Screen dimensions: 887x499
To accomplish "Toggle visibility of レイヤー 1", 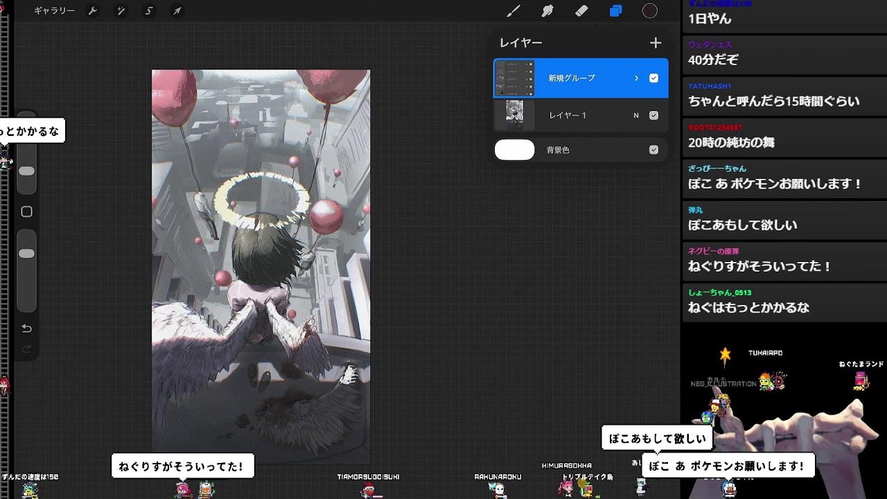I will click(653, 115).
